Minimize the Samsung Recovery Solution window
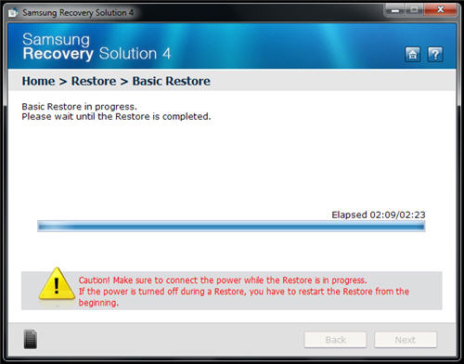Image resolution: width=464 pixels, height=364 pixels. tap(394, 10)
